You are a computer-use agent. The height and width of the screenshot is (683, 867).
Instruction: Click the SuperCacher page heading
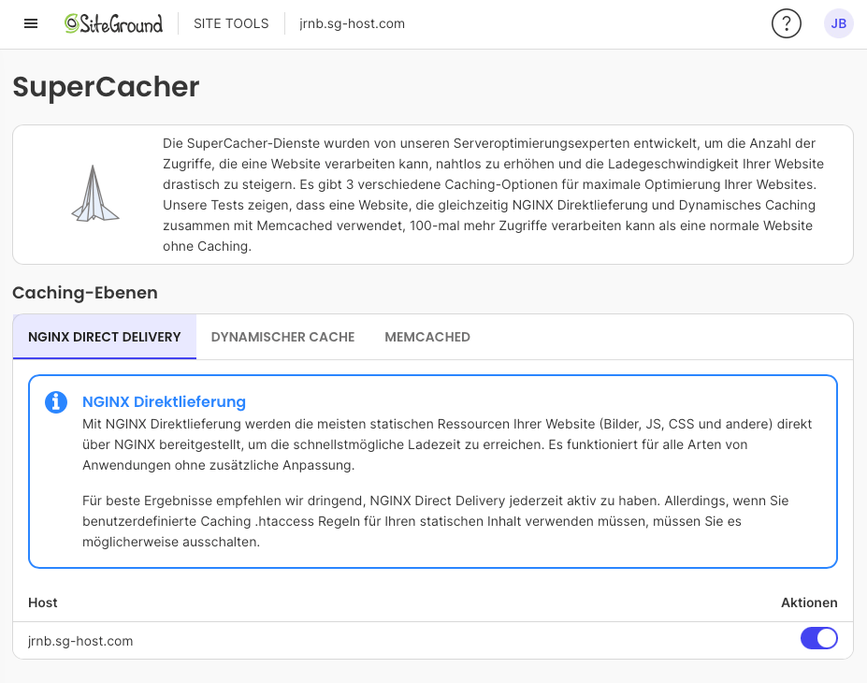point(106,87)
